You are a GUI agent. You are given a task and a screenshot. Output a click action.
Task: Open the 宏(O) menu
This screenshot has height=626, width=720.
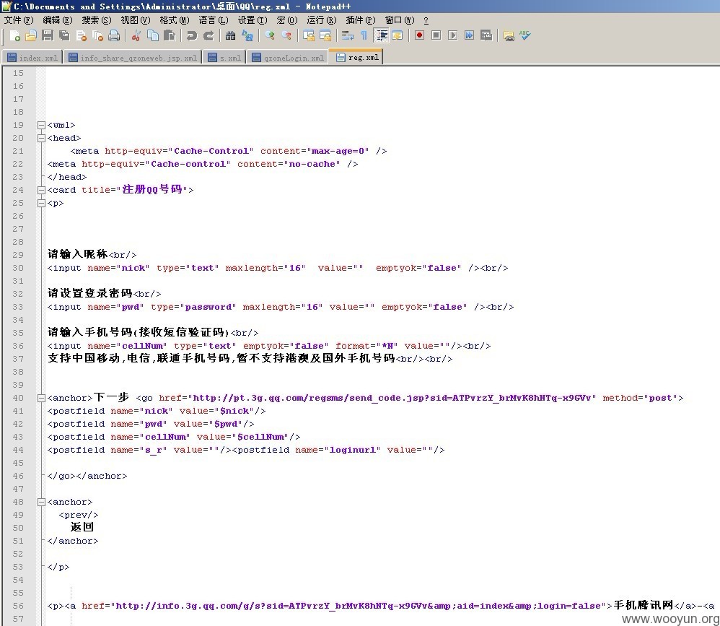(x=287, y=20)
